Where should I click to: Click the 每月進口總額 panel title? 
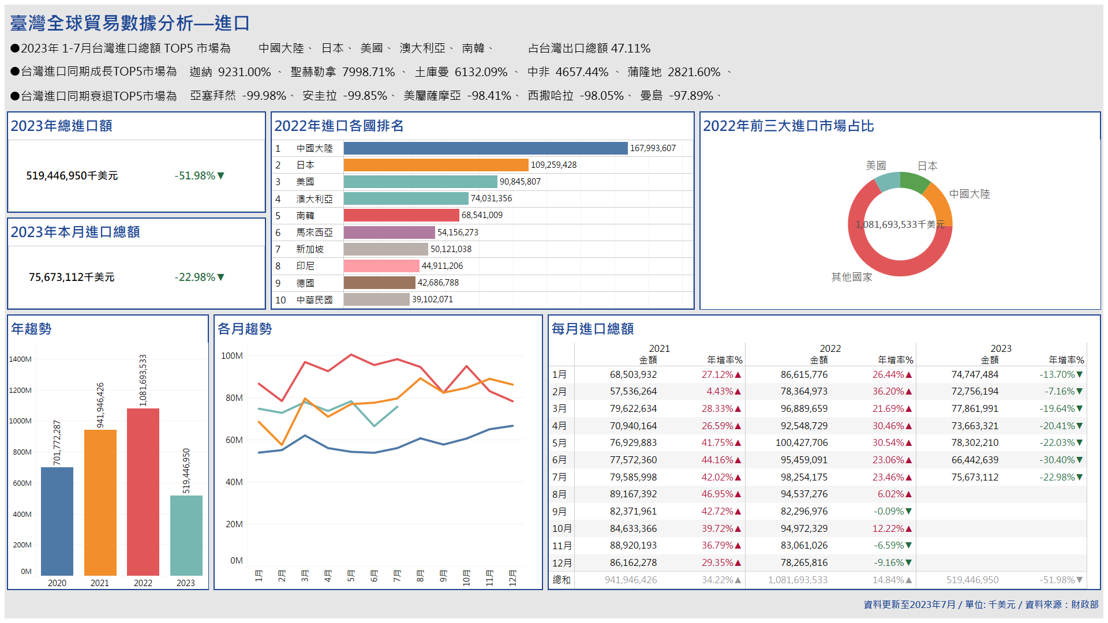pyautogui.click(x=593, y=328)
